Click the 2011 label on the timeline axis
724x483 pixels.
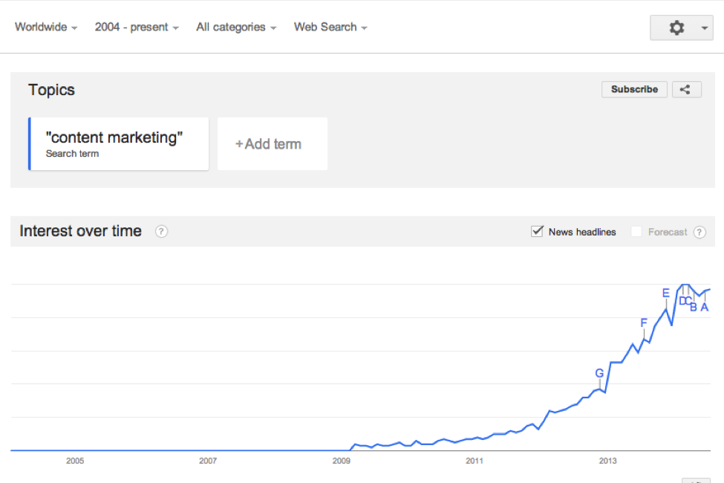pyautogui.click(x=474, y=461)
